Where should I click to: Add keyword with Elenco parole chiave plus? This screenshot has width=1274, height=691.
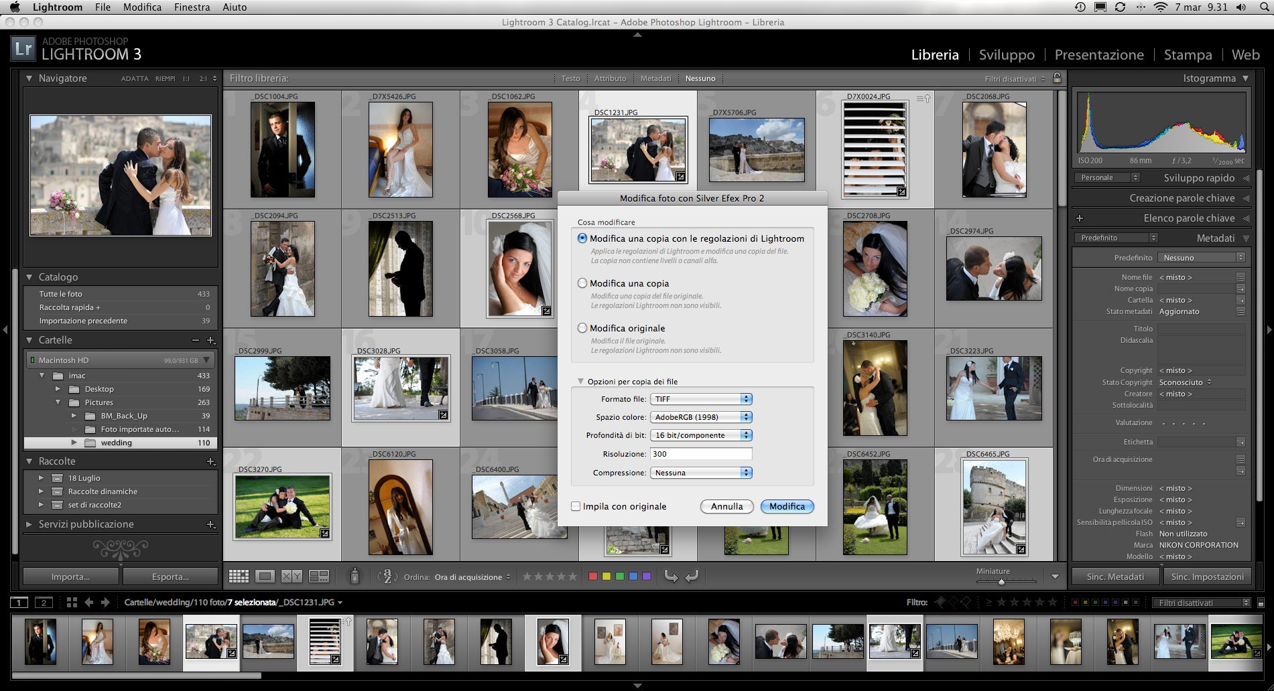tap(1079, 218)
